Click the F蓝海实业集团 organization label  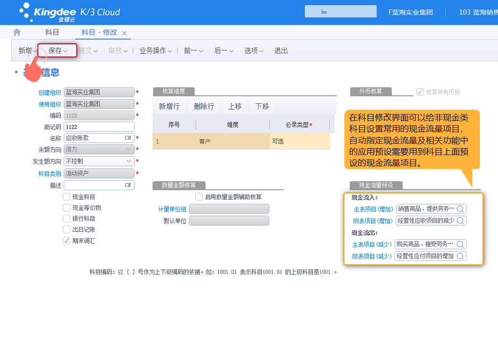point(411,12)
